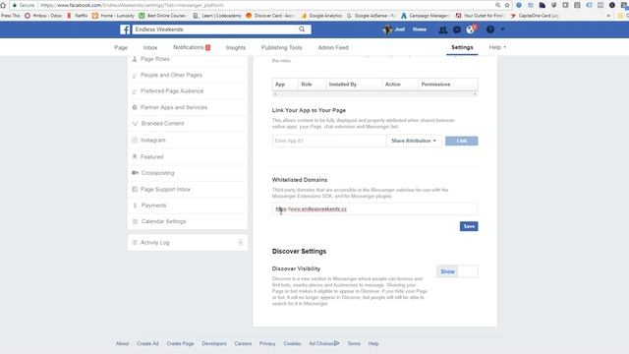This screenshot has height=354, width=629.
Task: Click the Page Roles sidebar icon
Action: pyautogui.click(x=135, y=59)
